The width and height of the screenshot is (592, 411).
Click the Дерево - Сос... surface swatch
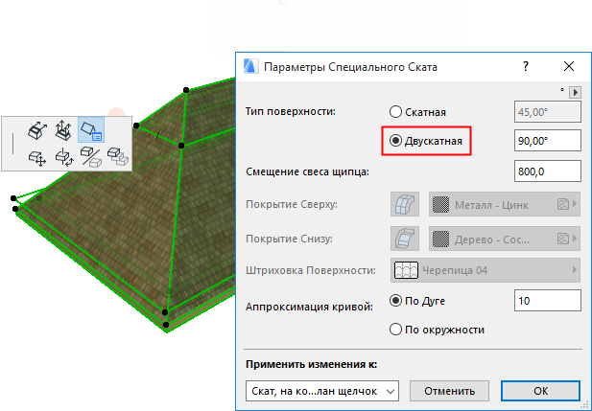tap(440, 240)
